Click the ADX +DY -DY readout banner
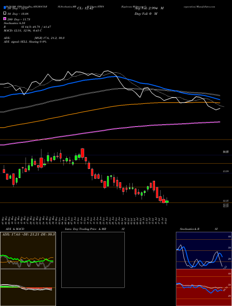The height and width of the screenshot is (306, 232). (x=28, y=234)
